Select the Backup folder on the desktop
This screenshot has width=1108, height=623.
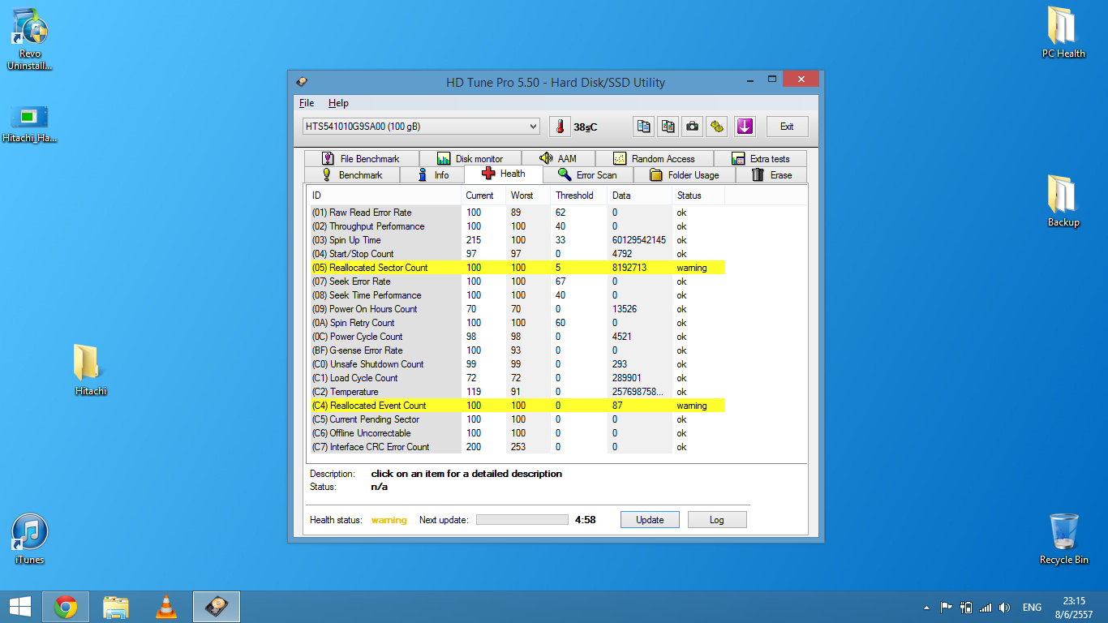pos(1063,201)
